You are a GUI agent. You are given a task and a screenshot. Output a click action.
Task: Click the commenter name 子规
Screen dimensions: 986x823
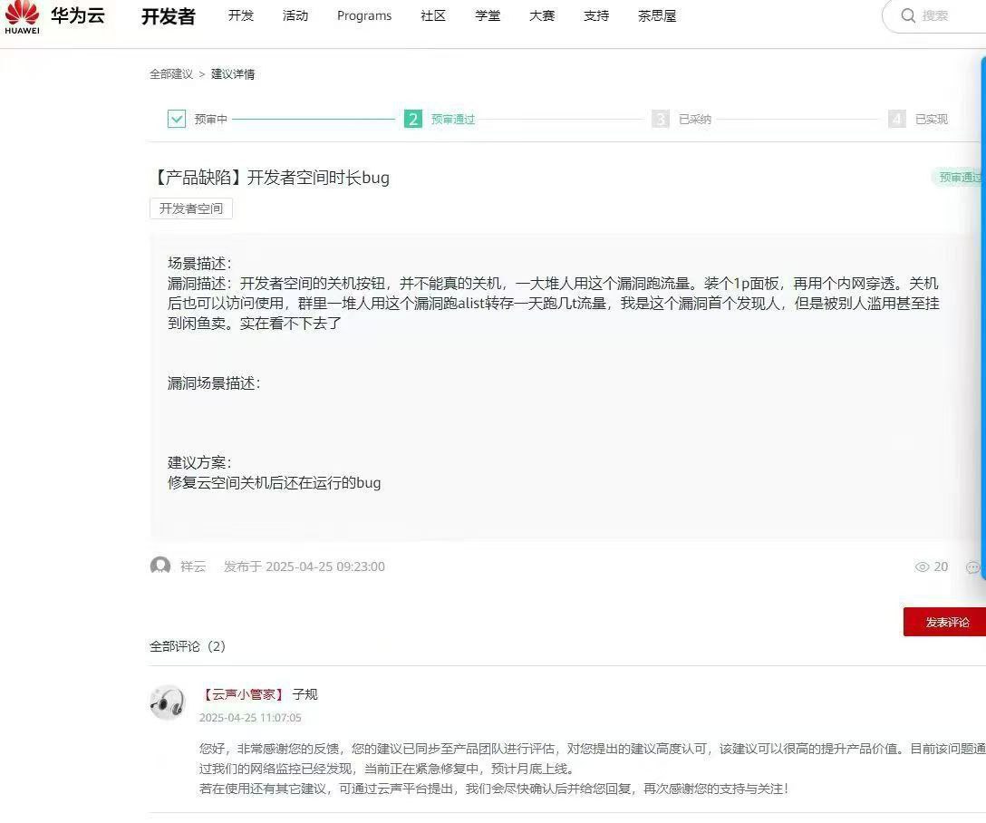click(304, 694)
